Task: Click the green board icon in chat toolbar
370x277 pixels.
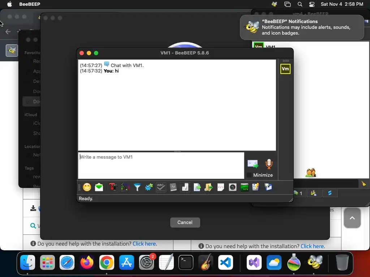Action: 245,187
